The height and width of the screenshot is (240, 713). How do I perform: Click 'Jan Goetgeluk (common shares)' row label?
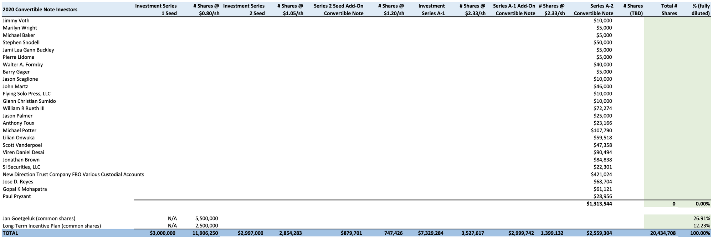click(x=39, y=218)
